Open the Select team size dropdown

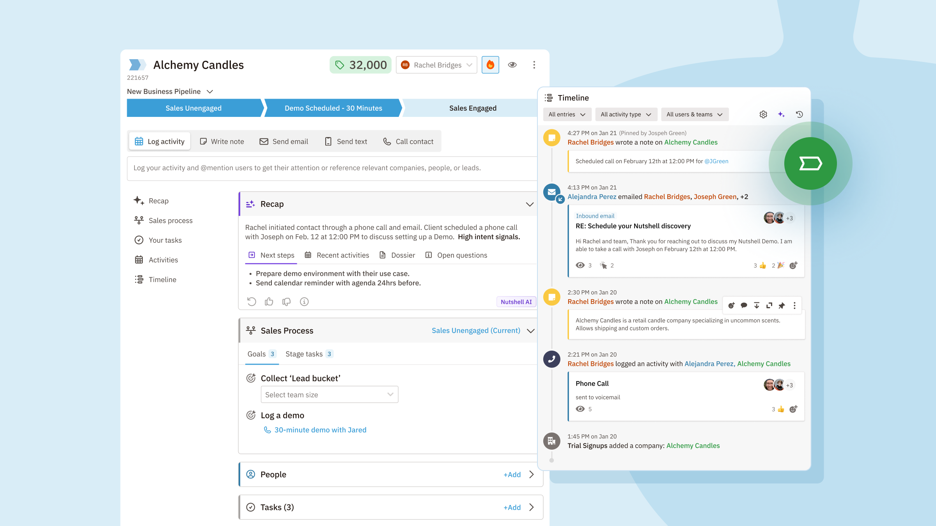point(329,394)
